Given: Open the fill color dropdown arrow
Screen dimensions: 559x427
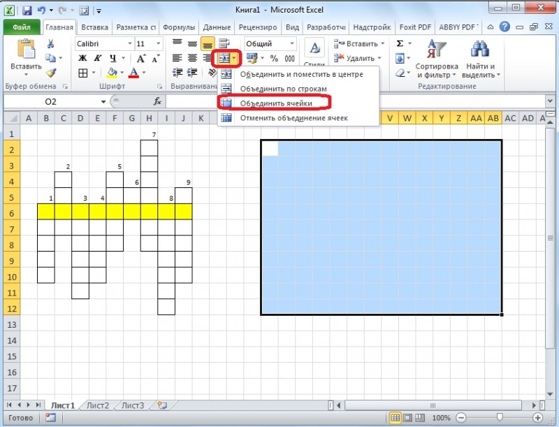Looking at the screenshot, I should (x=122, y=73).
